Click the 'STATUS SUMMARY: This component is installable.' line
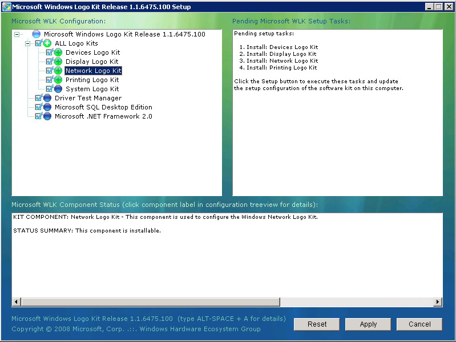This screenshot has height=342, width=456. (x=87, y=230)
